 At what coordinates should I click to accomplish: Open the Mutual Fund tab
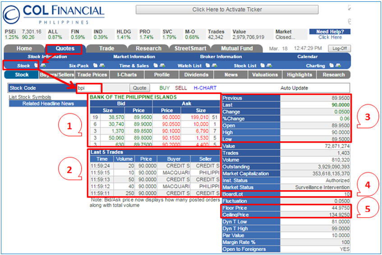237,48
